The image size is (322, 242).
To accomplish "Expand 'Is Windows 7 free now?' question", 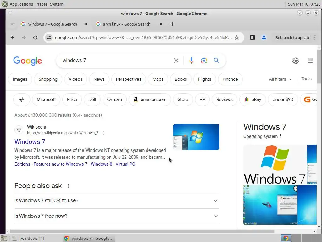I will (117, 216).
